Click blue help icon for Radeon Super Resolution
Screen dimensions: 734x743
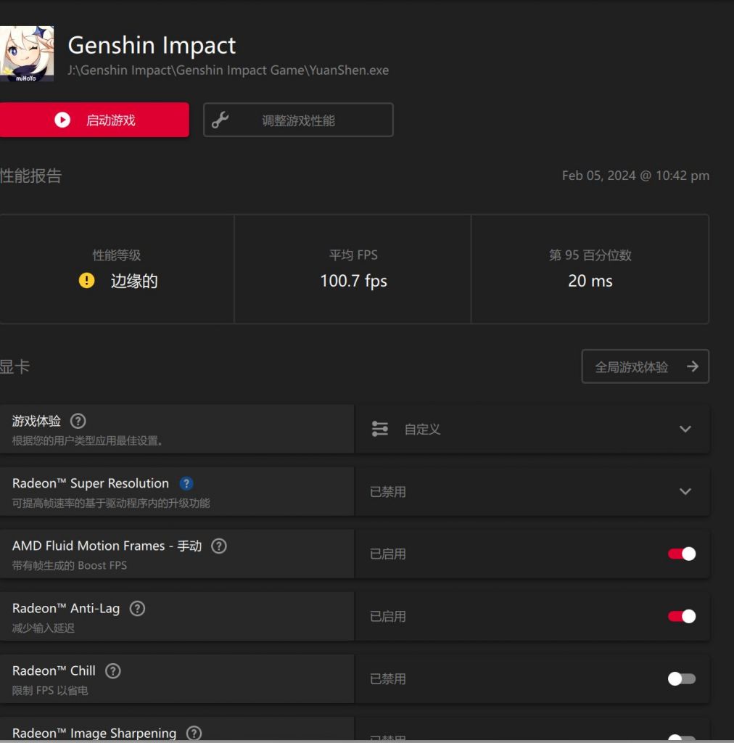pos(186,484)
